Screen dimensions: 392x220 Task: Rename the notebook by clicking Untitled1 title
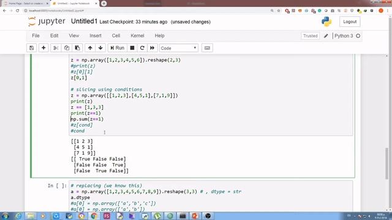(84, 21)
